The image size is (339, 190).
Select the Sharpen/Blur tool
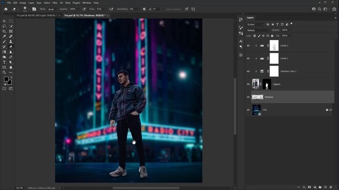[x=11, y=52]
